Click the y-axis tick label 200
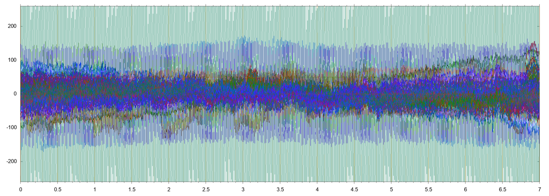This screenshot has width=549, height=196. (13, 26)
